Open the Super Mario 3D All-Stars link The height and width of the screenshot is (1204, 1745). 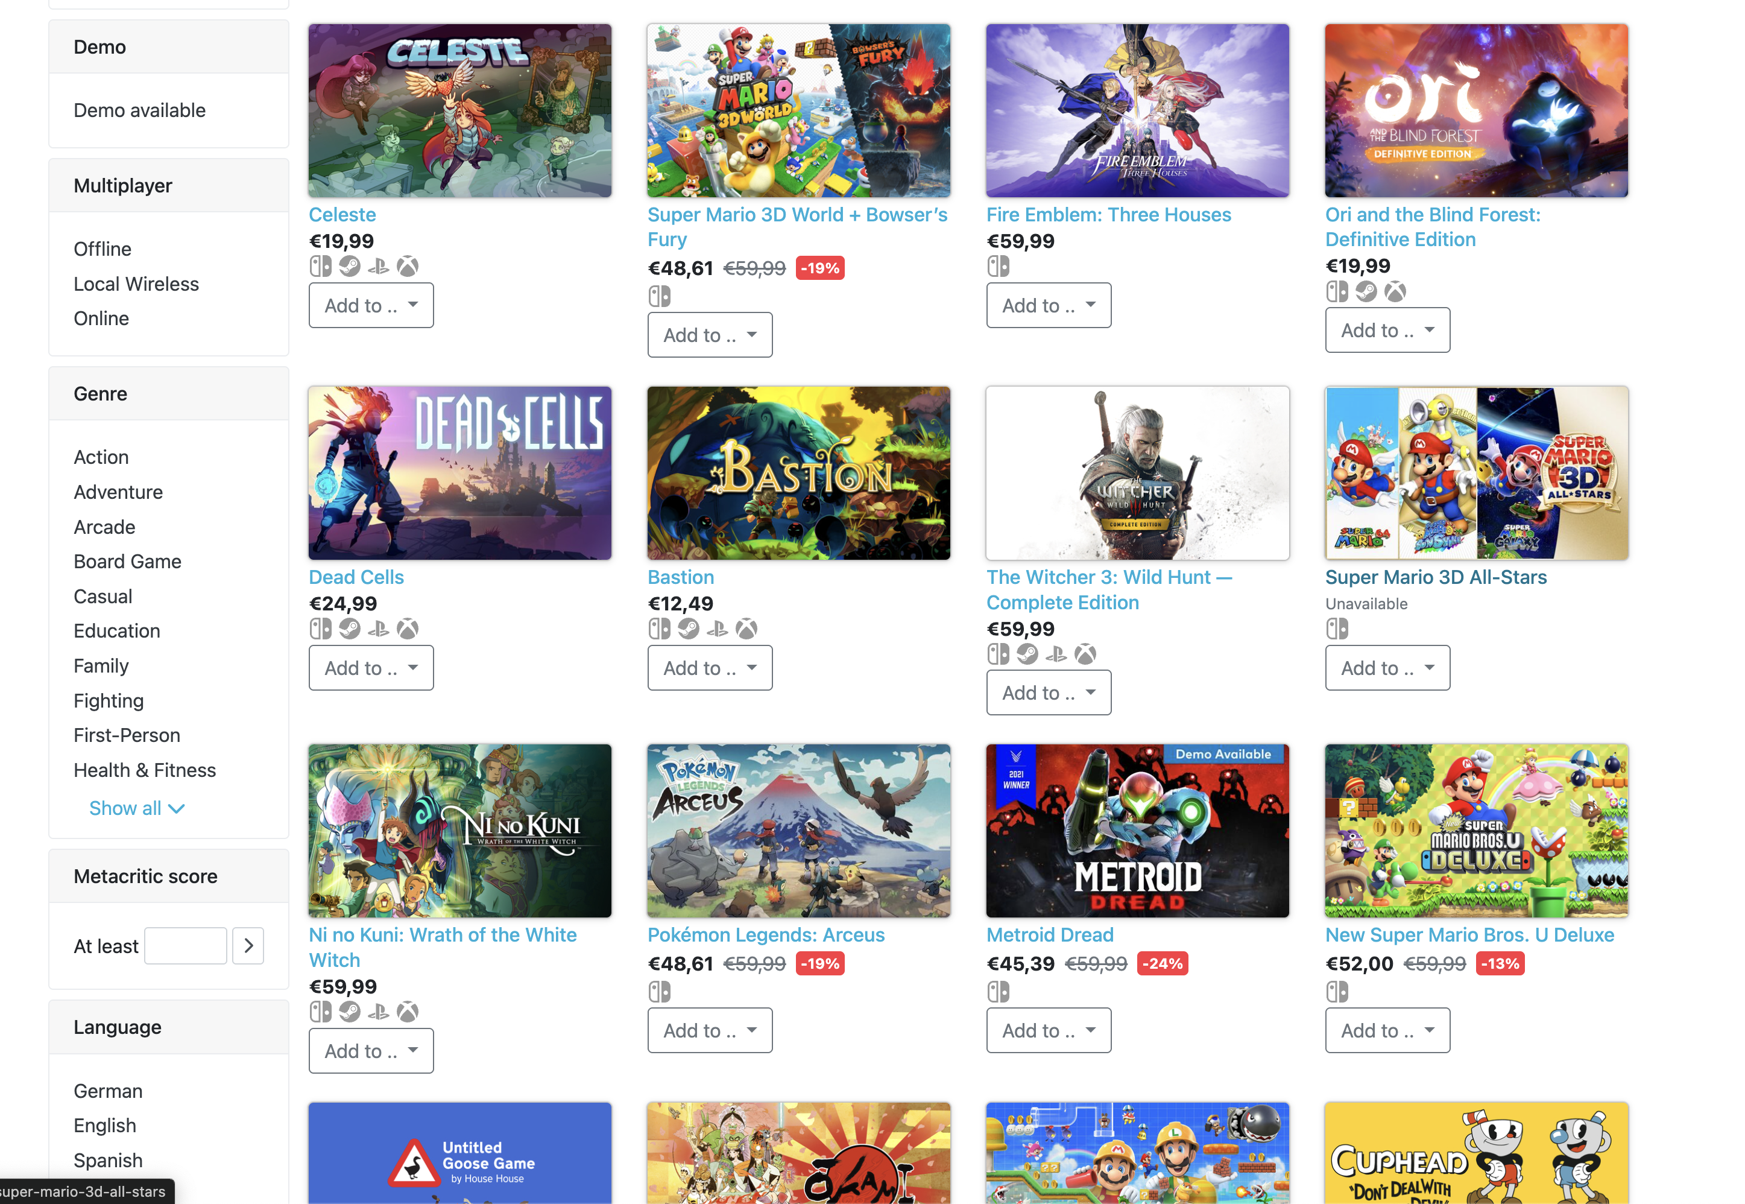coord(1436,577)
